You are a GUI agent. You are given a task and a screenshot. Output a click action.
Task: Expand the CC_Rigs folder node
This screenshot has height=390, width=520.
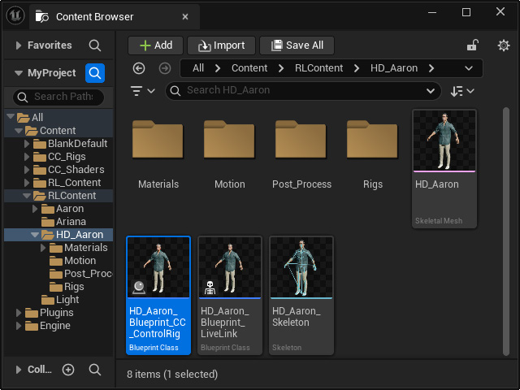27,157
